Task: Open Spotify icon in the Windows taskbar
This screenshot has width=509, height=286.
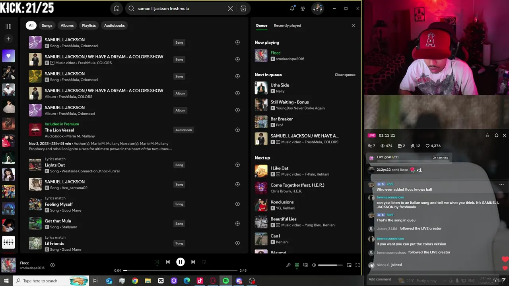Action: [226, 281]
